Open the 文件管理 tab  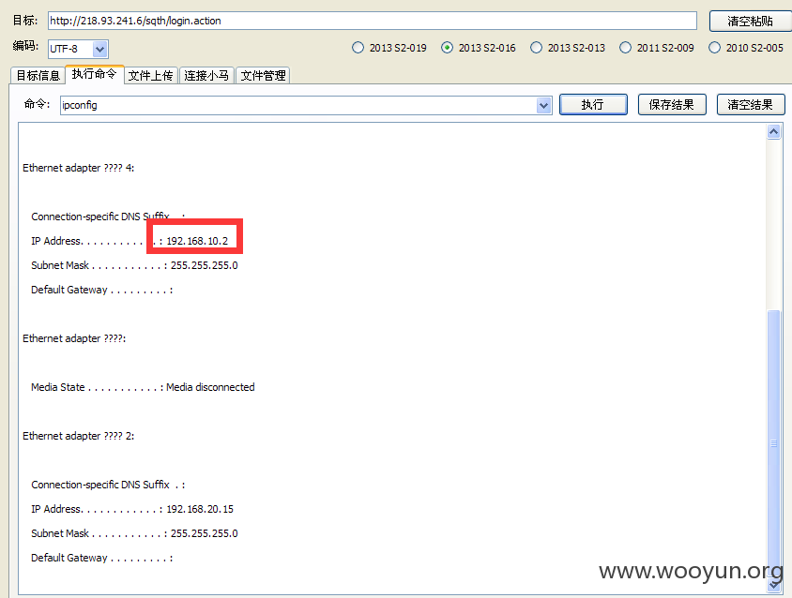point(263,75)
